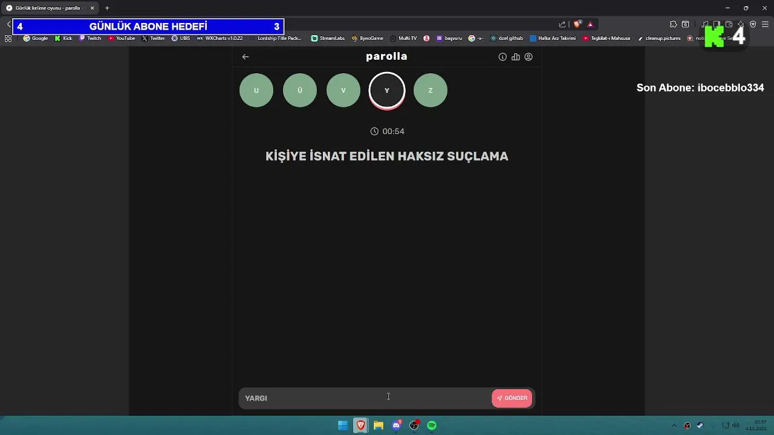774x435 pixels.
Task: Open the Halka Arz Takvimi bookmark
Action: coord(553,38)
